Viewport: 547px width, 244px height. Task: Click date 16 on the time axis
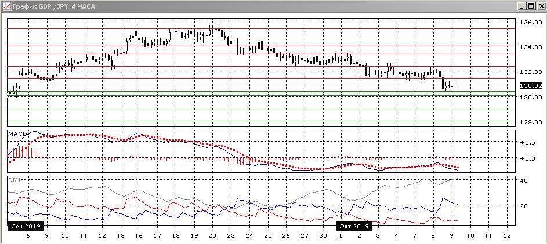(139, 236)
